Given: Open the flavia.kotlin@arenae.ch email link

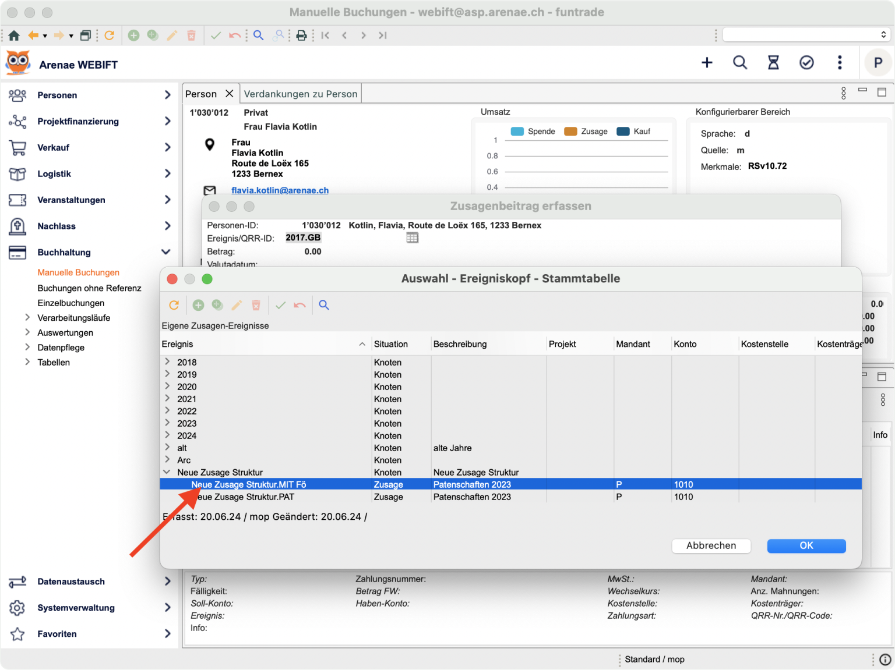Looking at the screenshot, I should [280, 190].
